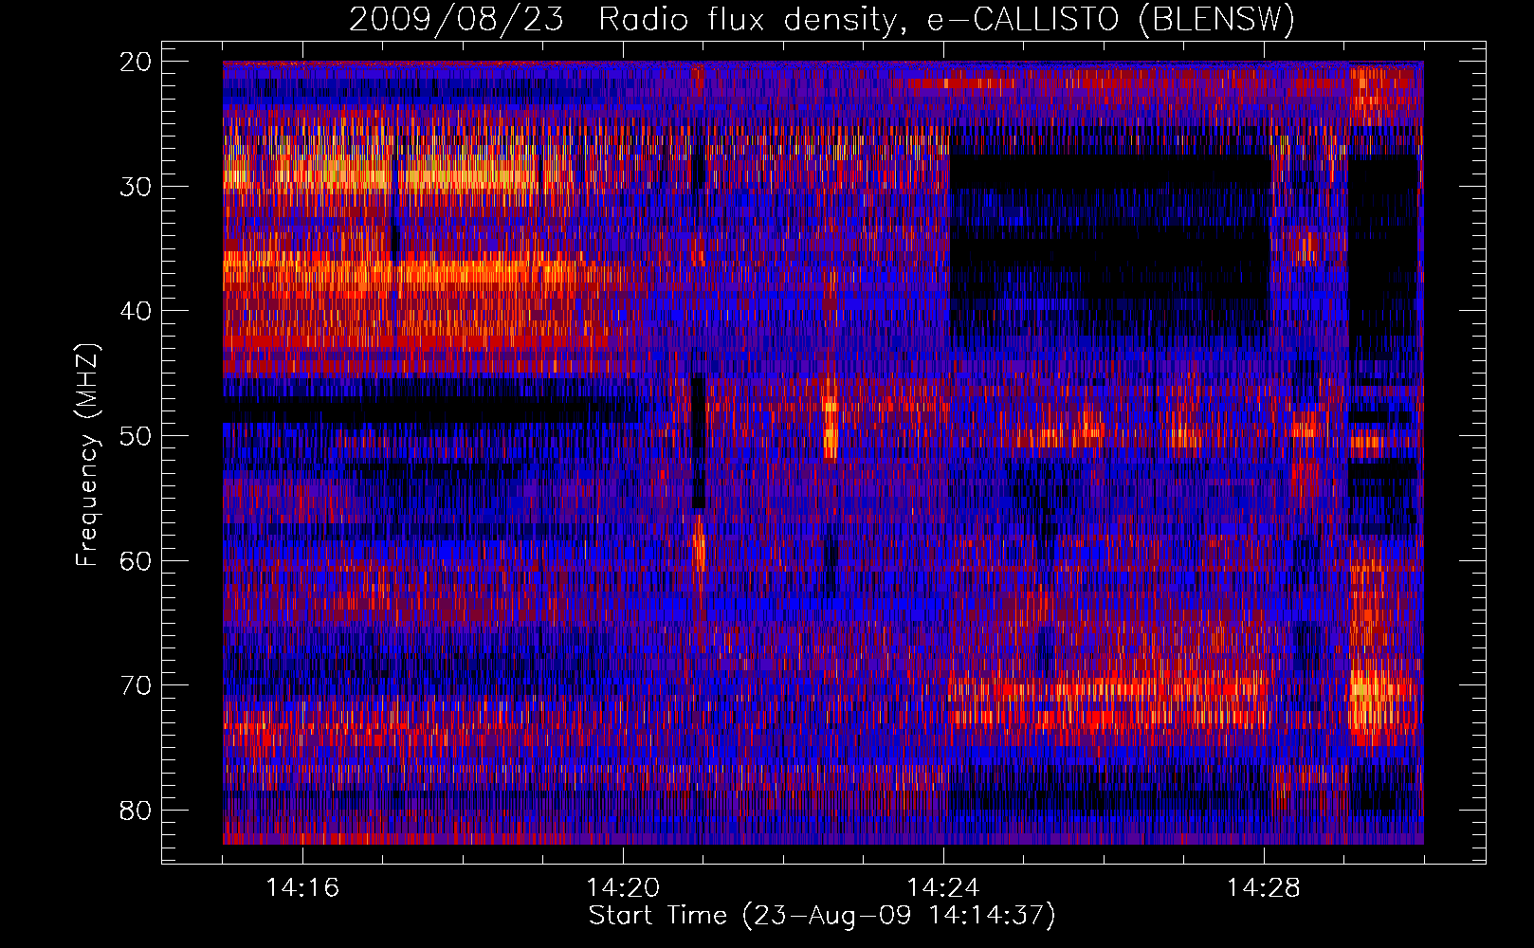Click the 30 frequency tick label
The width and height of the screenshot is (1534, 948).
pos(137,187)
